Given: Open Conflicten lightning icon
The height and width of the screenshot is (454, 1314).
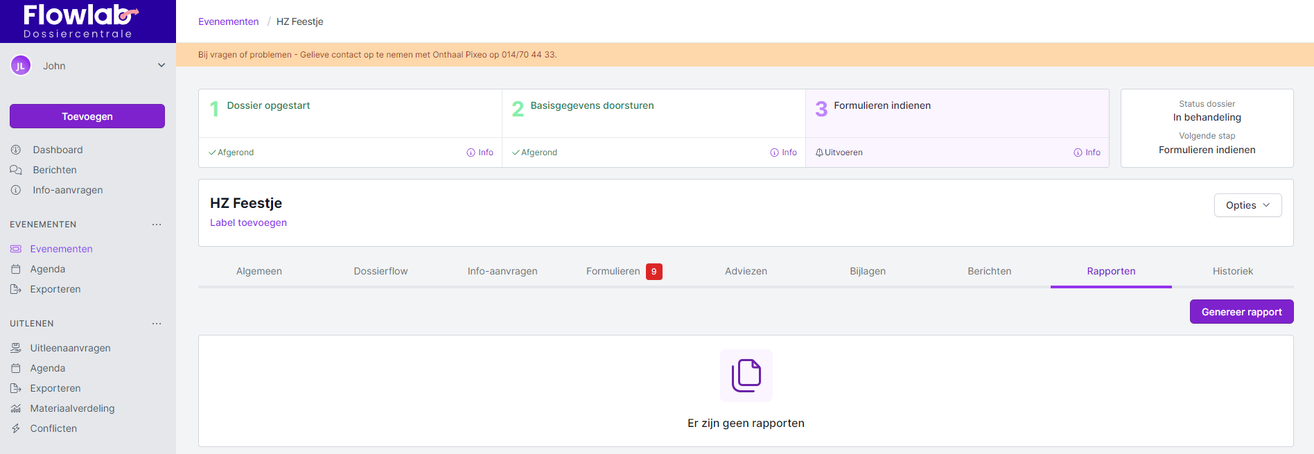Looking at the screenshot, I should tap(16, 428).
